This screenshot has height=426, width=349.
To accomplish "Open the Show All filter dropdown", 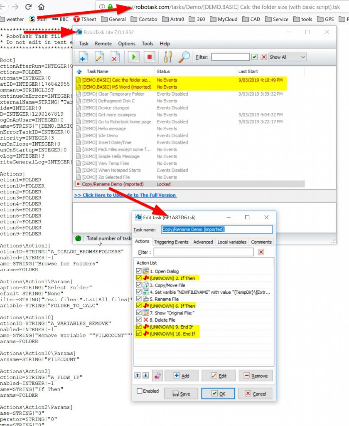I will pos(288,57).
